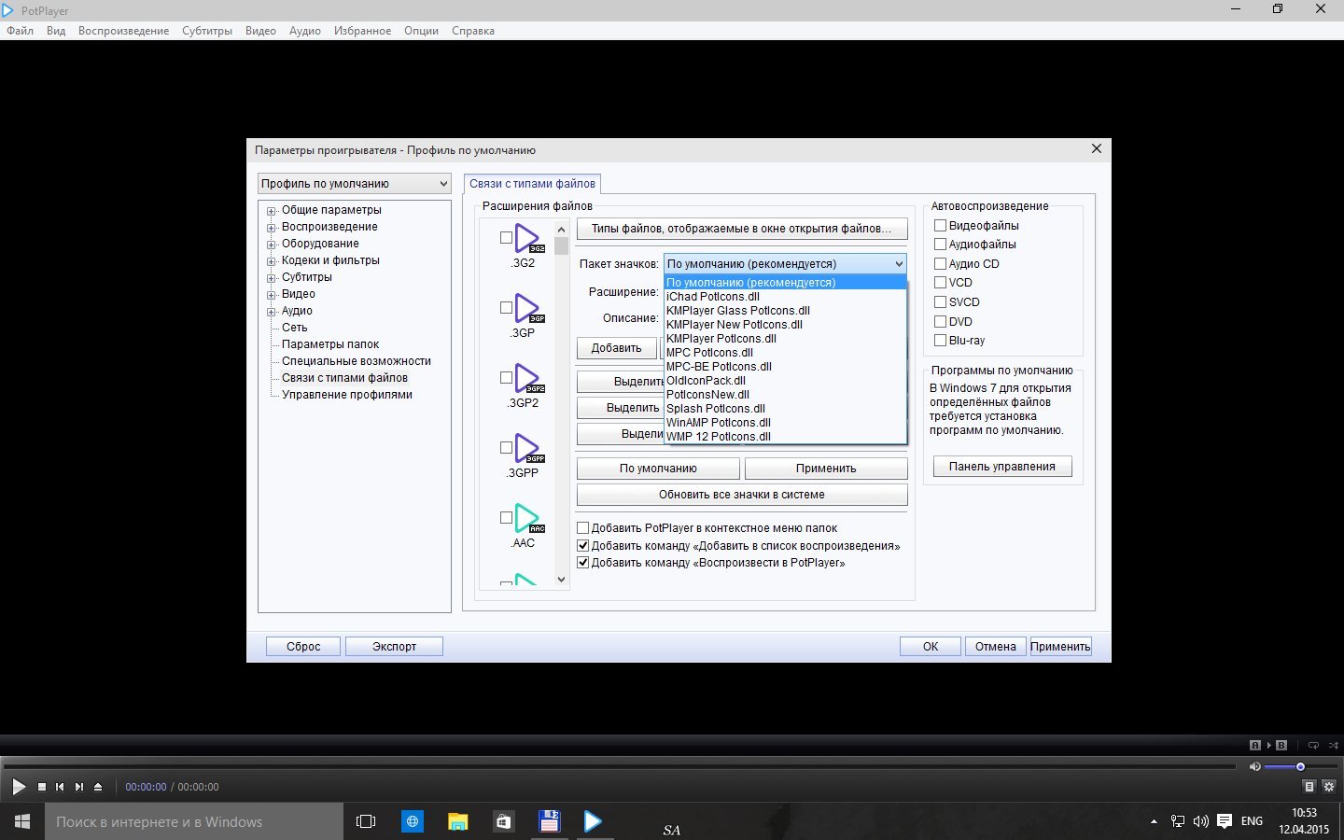Expand the 'Общие параметры' tree node
This screenshot has height=840, width=1344.
(x=272, y=210)
